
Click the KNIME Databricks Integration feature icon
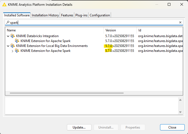tap(13, 36)
